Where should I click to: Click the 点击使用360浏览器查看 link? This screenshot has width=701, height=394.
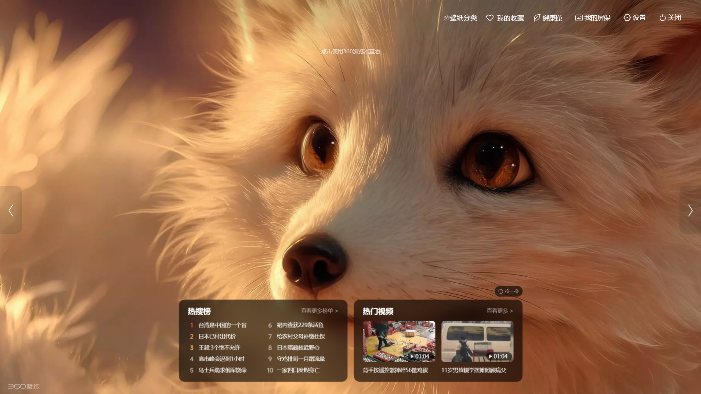(x=350, y=51)
